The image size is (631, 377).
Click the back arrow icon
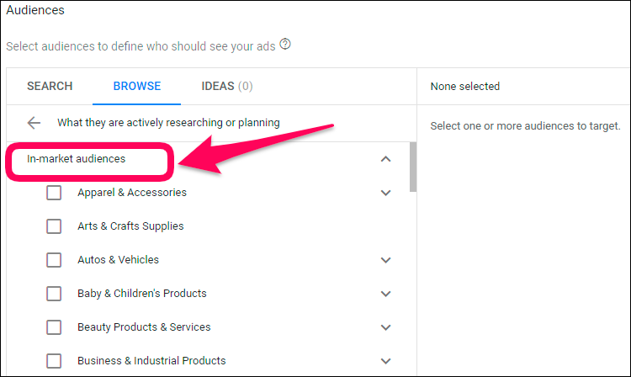pos(34,123)
